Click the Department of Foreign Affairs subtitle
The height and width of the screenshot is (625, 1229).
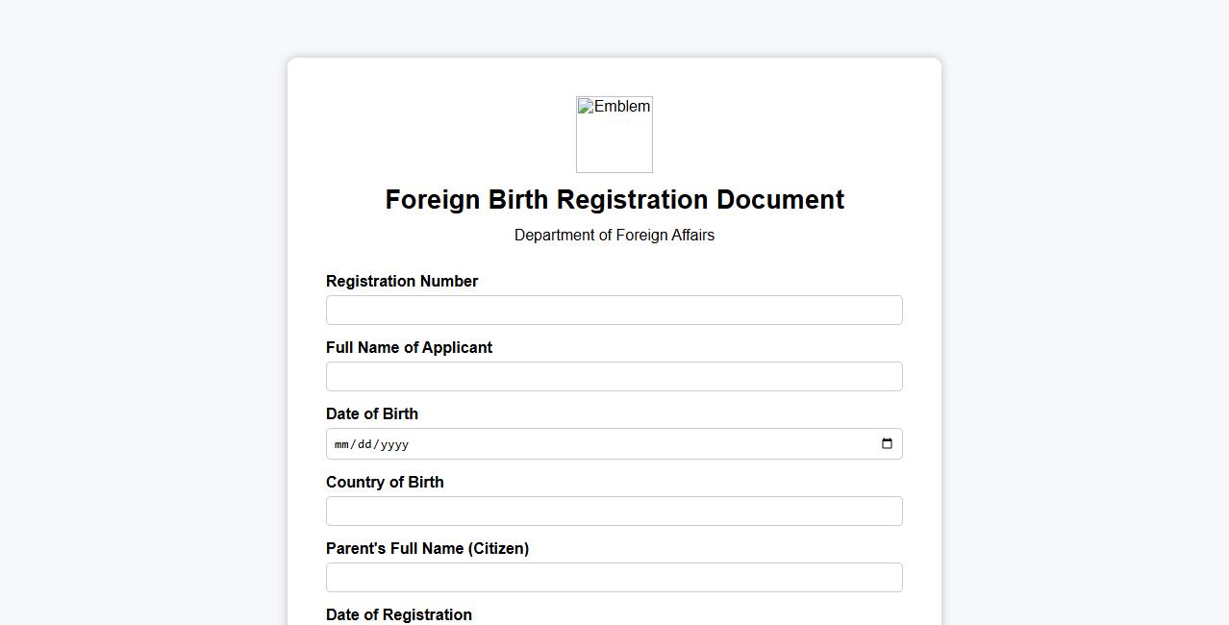click(614, 236)
